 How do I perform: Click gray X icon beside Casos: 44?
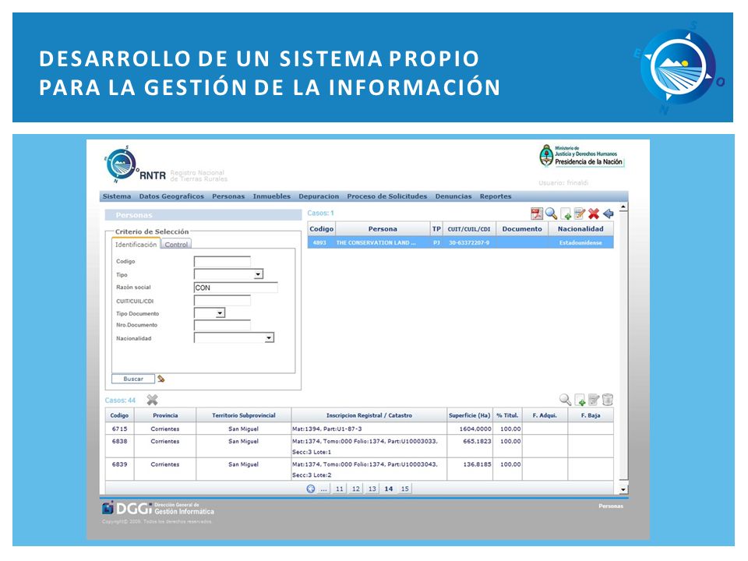tap(152, 400)
